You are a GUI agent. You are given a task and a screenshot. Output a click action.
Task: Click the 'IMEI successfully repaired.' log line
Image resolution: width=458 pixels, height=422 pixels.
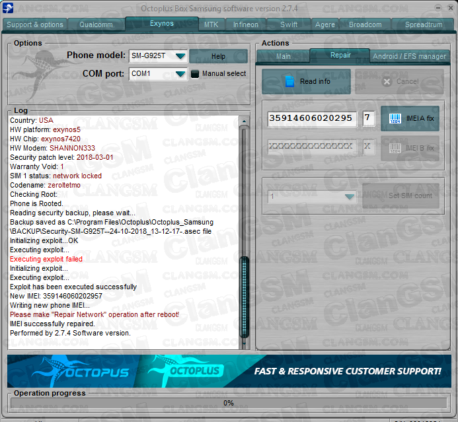(52, 324)
